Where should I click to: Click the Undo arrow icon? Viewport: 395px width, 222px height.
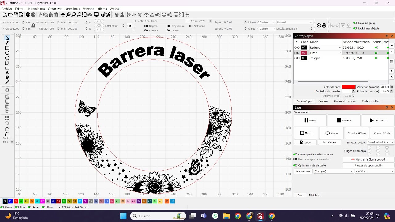(28, 15)
